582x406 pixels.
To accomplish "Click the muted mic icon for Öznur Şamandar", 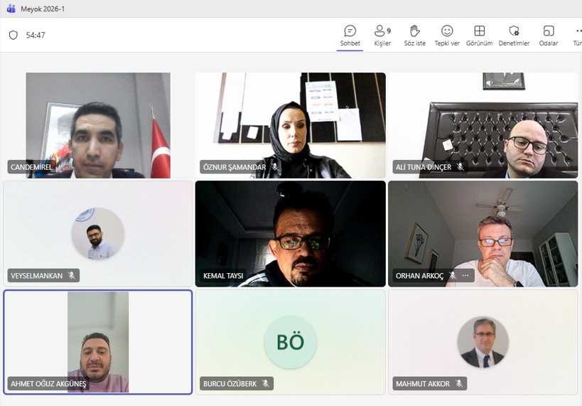I will coord(275,167).
